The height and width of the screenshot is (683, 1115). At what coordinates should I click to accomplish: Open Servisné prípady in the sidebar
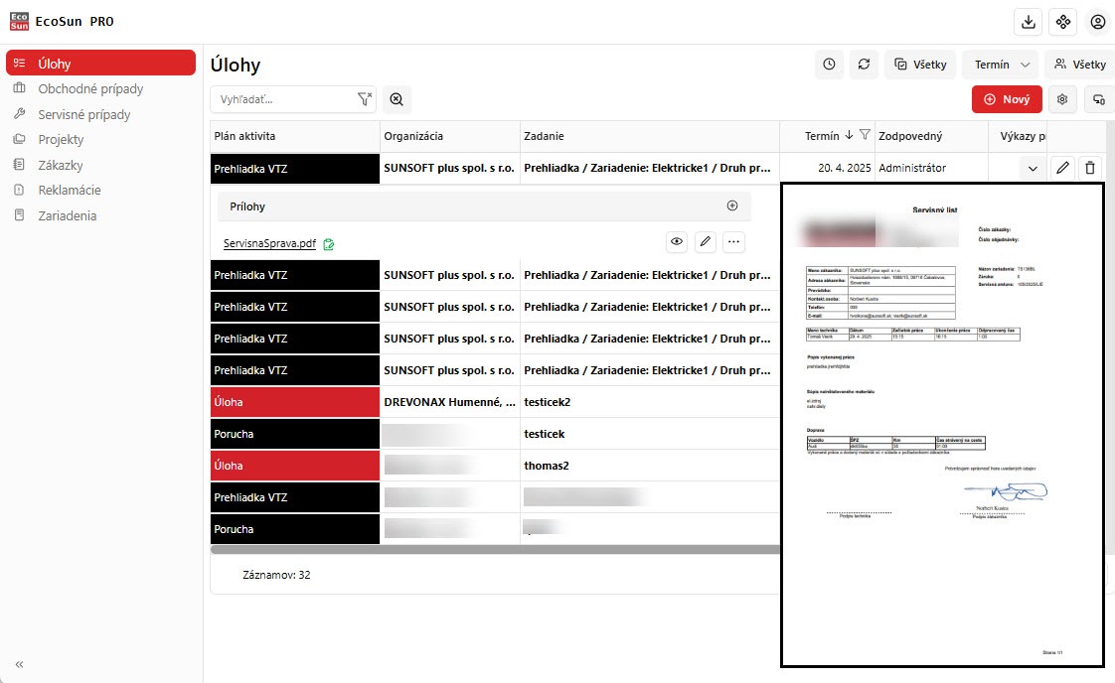point(83,114)
